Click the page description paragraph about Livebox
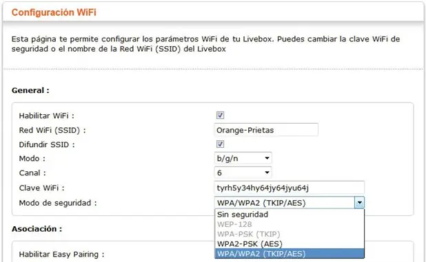 [x=205, y=44]
